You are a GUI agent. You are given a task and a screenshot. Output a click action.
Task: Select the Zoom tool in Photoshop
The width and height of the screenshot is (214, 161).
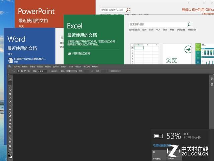coord(10,150)
